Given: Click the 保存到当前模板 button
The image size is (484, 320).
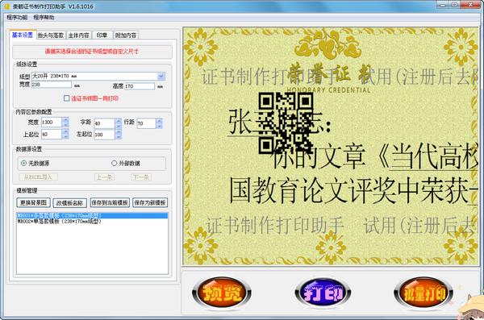Looking at the screenshot, I should point(110,203).
